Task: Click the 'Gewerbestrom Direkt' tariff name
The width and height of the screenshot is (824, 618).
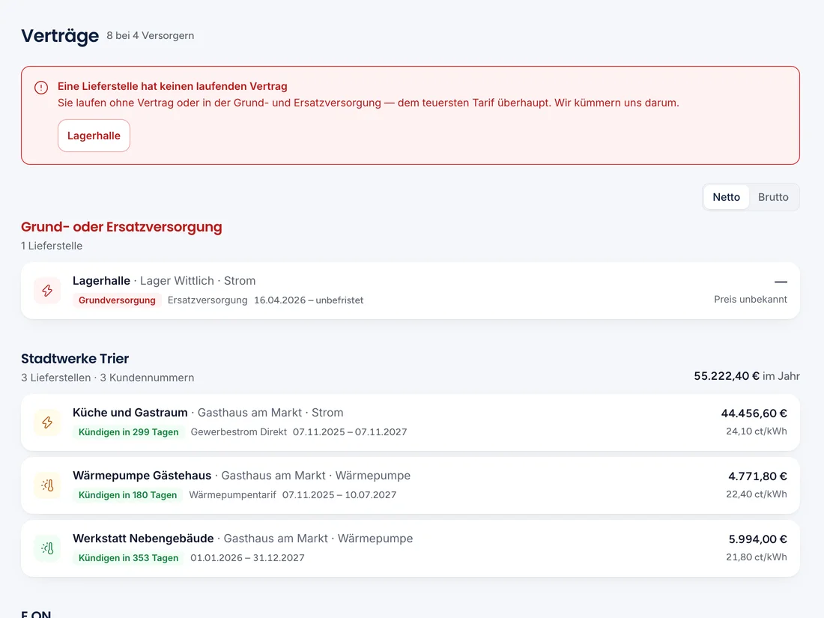Action: click(x=238, y=432)
